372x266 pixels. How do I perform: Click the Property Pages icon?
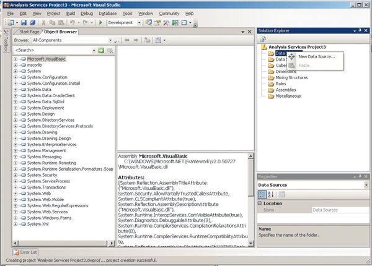[281, 194]
